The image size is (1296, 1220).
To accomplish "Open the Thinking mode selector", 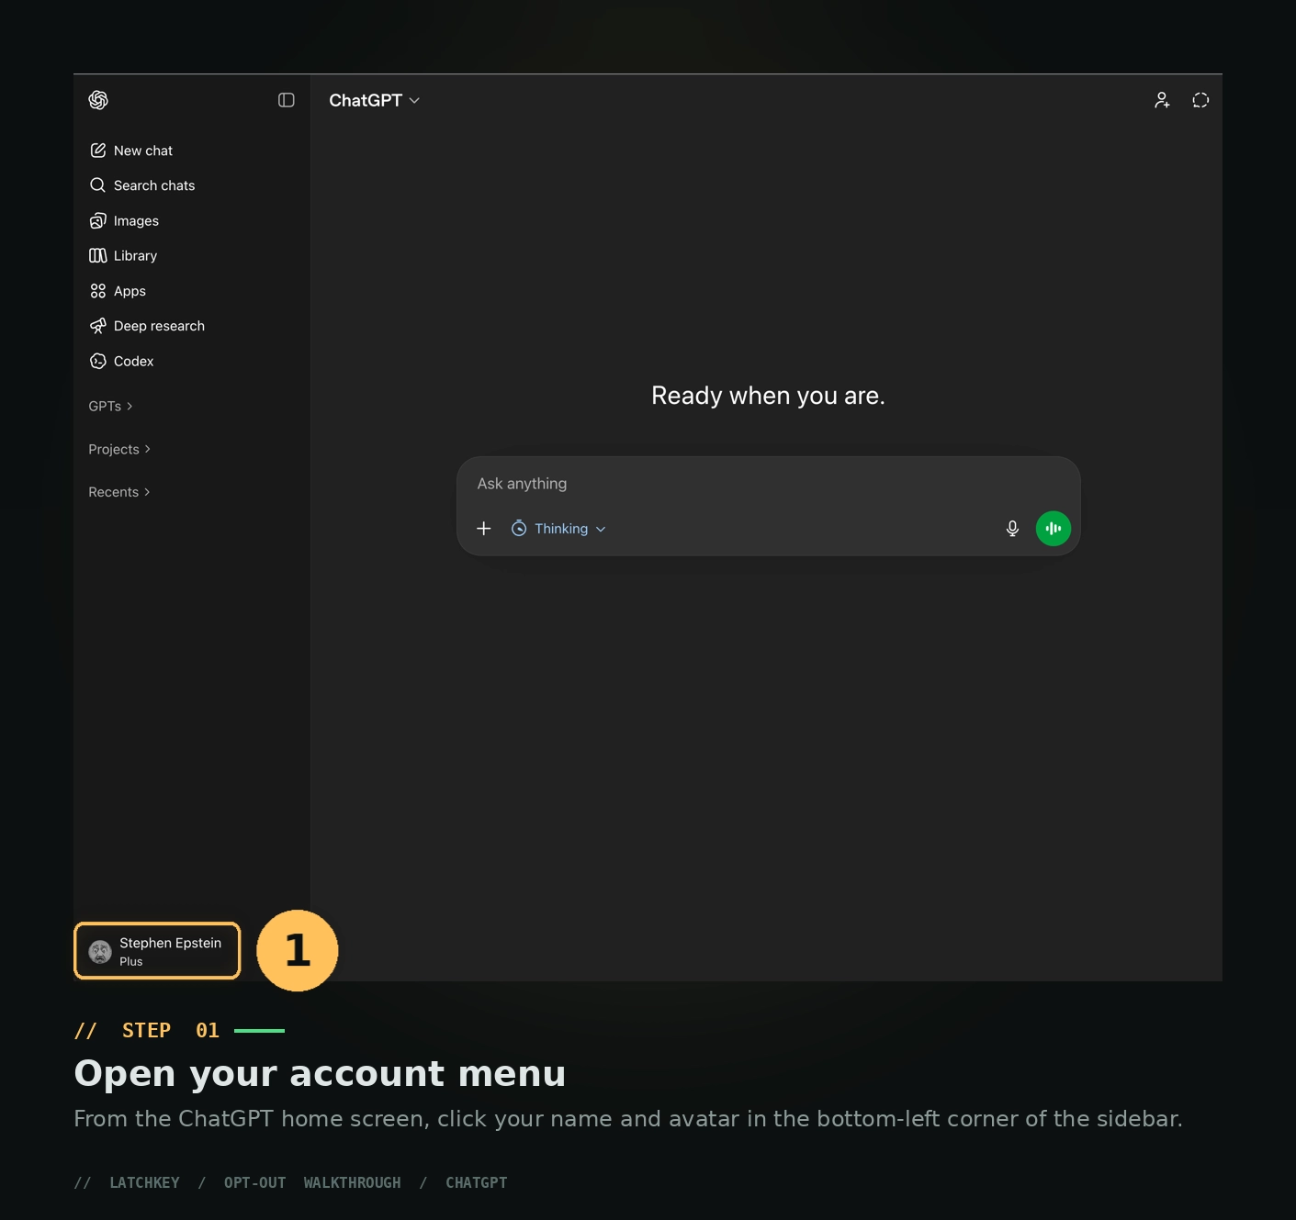I will coord(558,529).
